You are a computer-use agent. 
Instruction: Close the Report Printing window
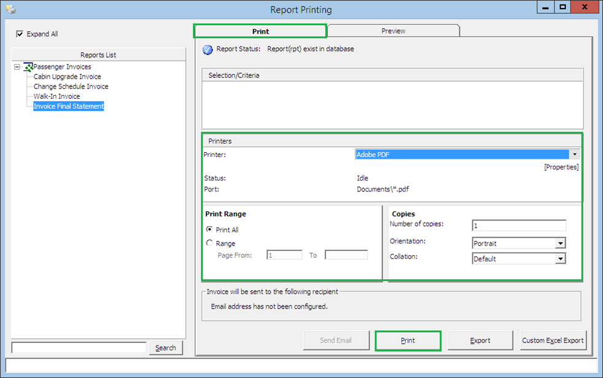[585, 7]
